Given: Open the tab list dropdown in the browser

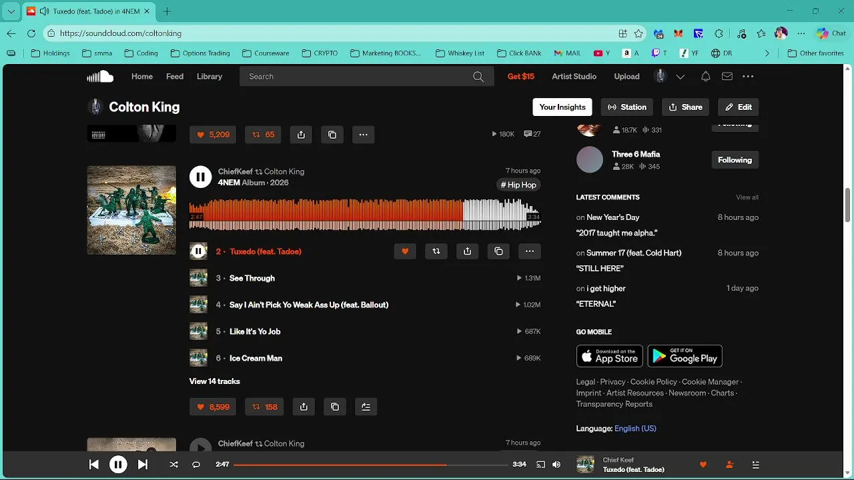Looking at the screenshot, I should coord(11,11).
